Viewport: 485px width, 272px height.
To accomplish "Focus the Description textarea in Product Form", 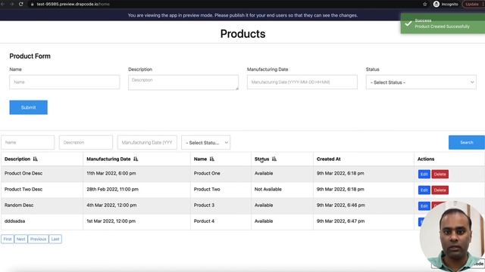I will [183, 82].
